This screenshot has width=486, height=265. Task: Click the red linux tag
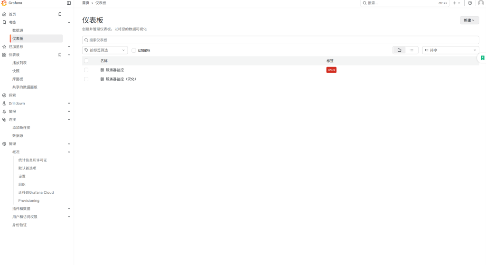pos(331,70)
